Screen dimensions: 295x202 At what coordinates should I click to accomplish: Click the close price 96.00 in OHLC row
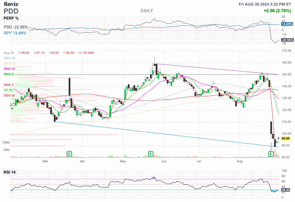(70, 53)
